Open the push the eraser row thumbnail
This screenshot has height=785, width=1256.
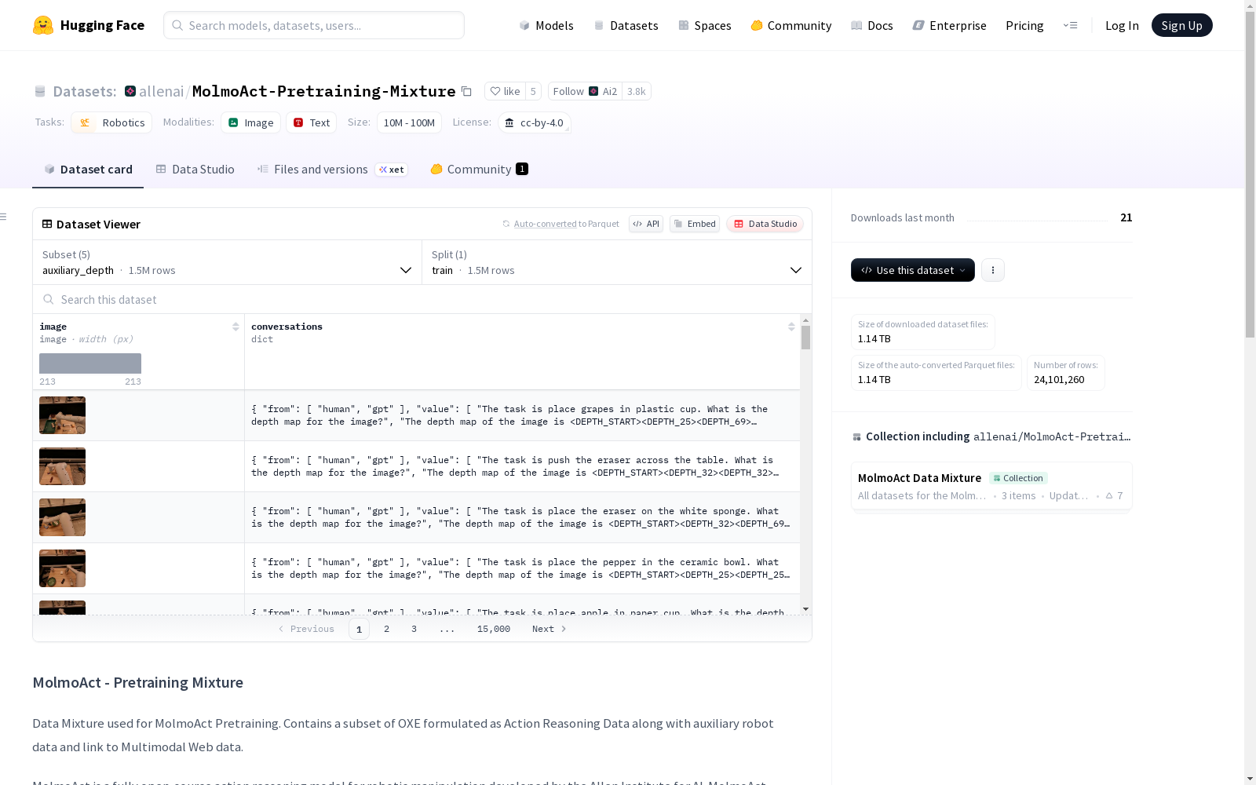[x=63, y=466]
